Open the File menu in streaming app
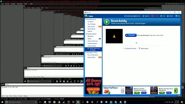This screenshot has width=185, height=104. (x=3, y=4)
